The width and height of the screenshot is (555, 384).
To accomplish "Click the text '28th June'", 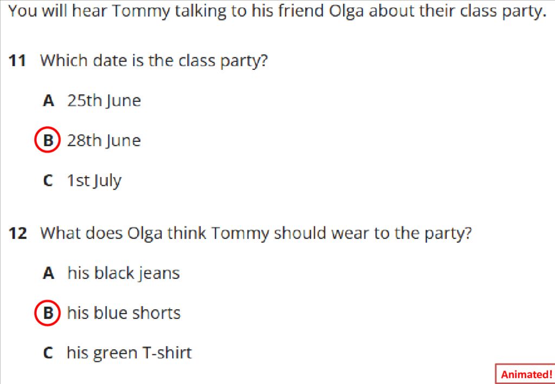I will (x=104, y=140).
